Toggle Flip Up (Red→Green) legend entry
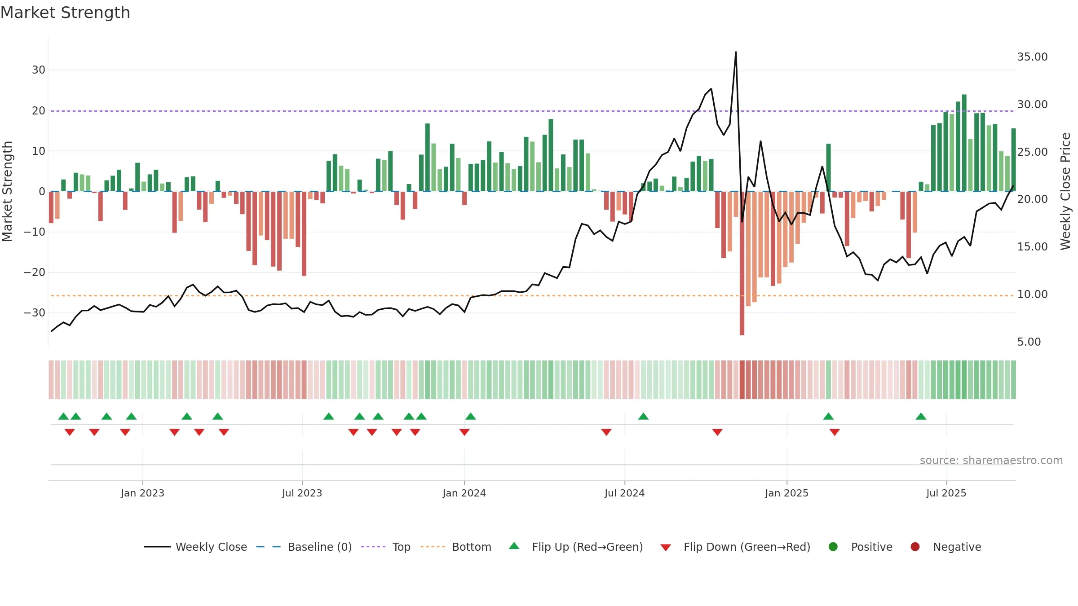The width and height of the screenshot is (1078, 606). point(576,547)
